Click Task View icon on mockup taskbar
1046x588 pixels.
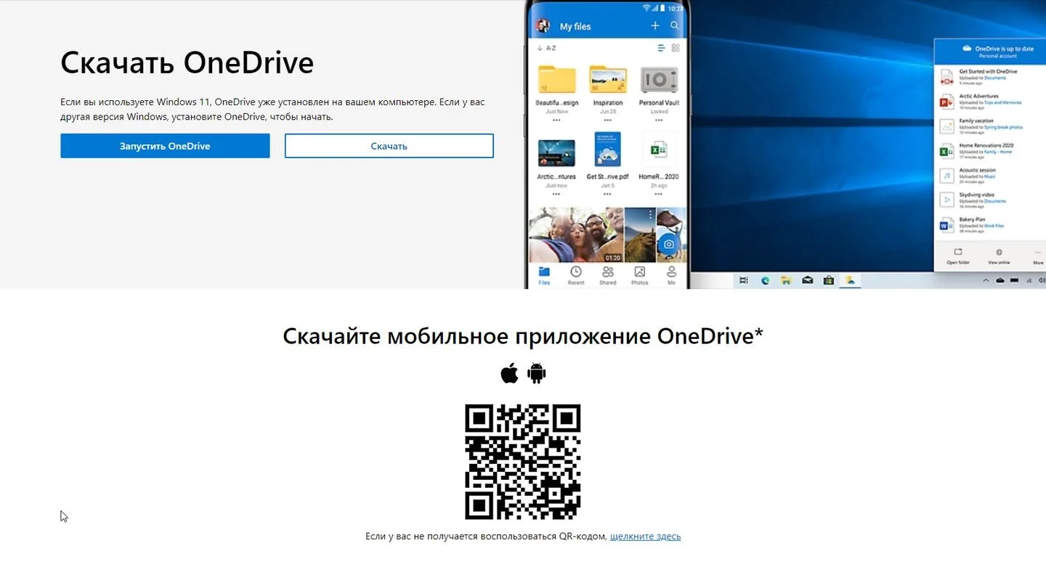click(744, 280)
